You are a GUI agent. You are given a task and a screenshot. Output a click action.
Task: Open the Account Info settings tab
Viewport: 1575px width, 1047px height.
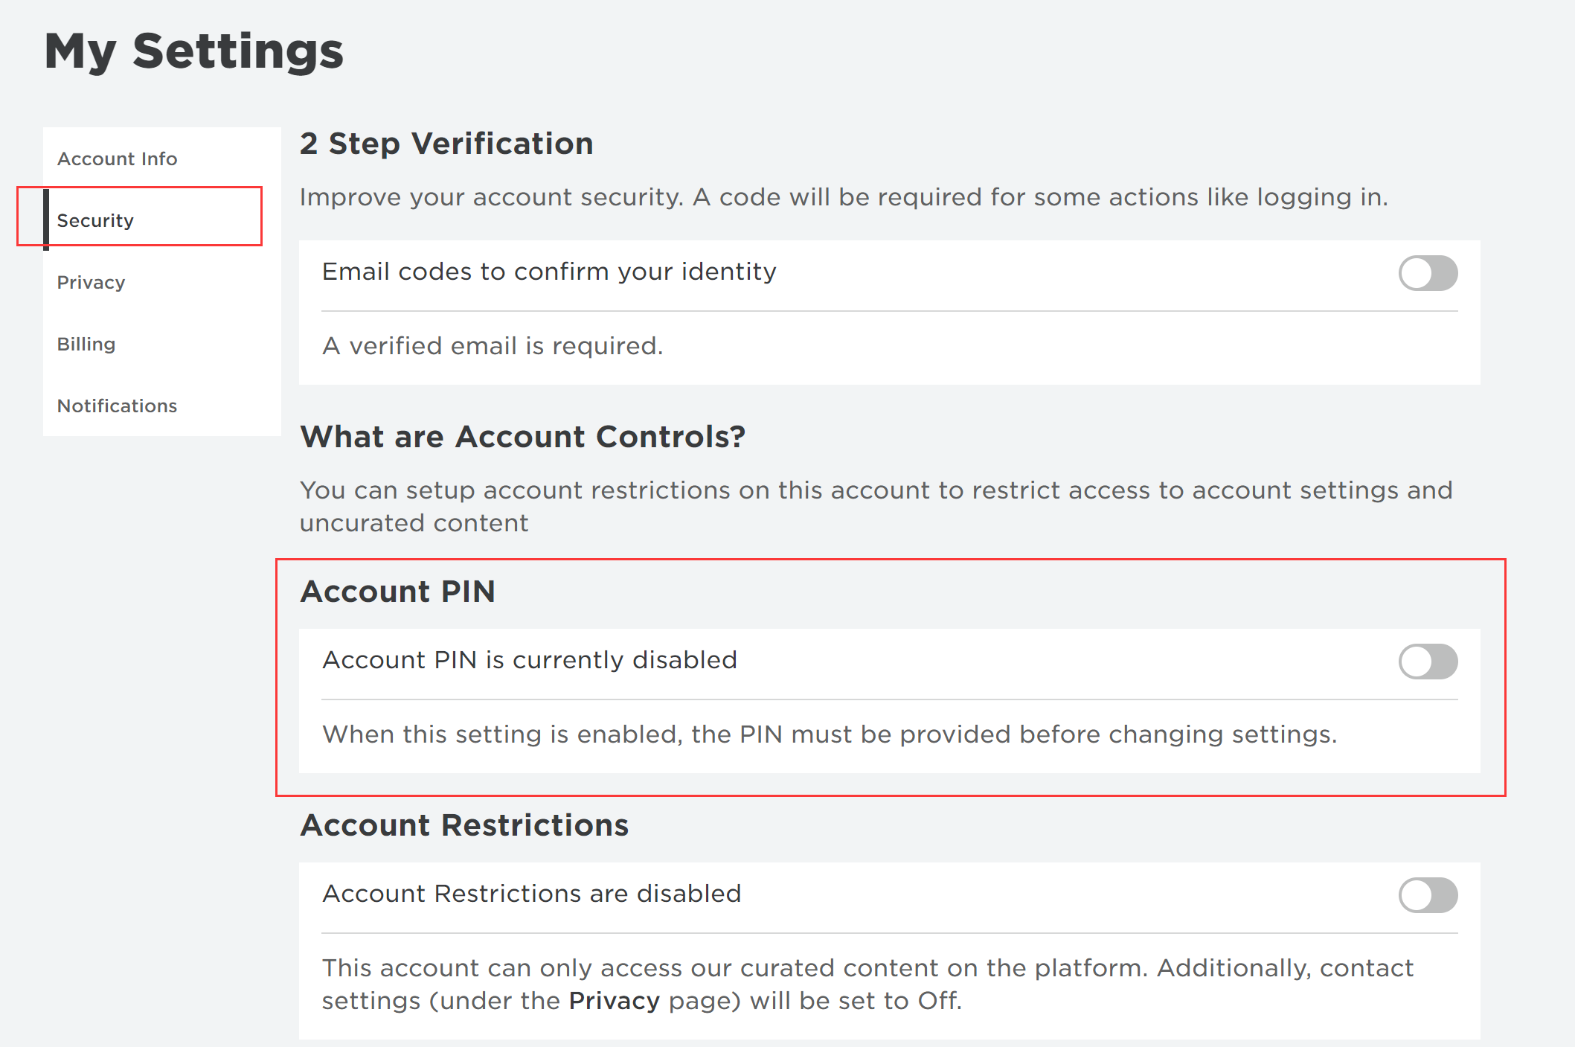[x=117, y=159]
